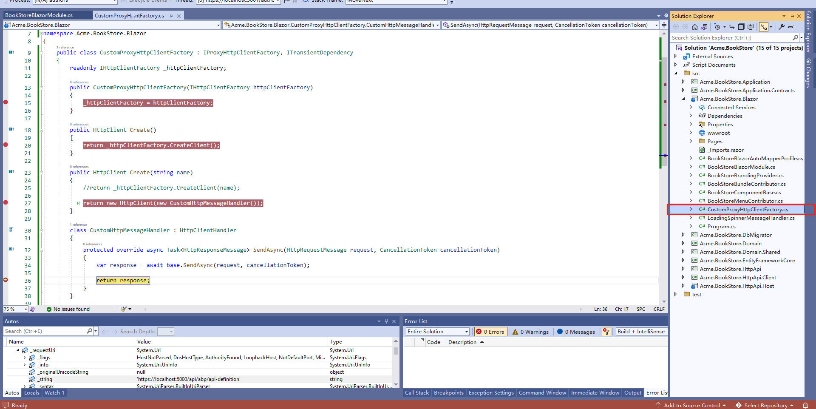Click the Collapse All icon in Solution Explorer
Viewport: 816px width, 409px height.
742,27
